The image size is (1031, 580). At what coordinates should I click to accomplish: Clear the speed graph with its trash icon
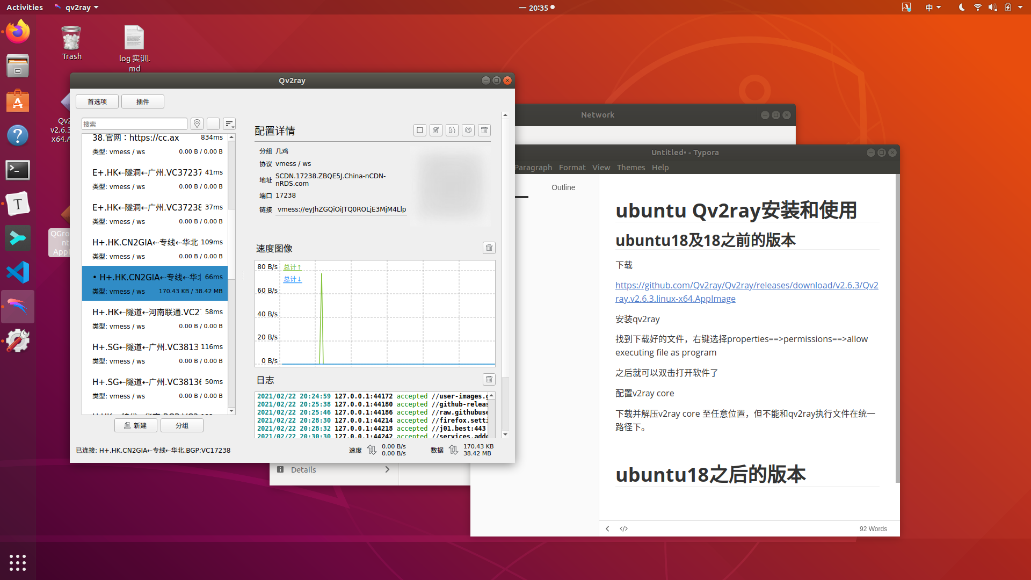[x=489, y=248]
